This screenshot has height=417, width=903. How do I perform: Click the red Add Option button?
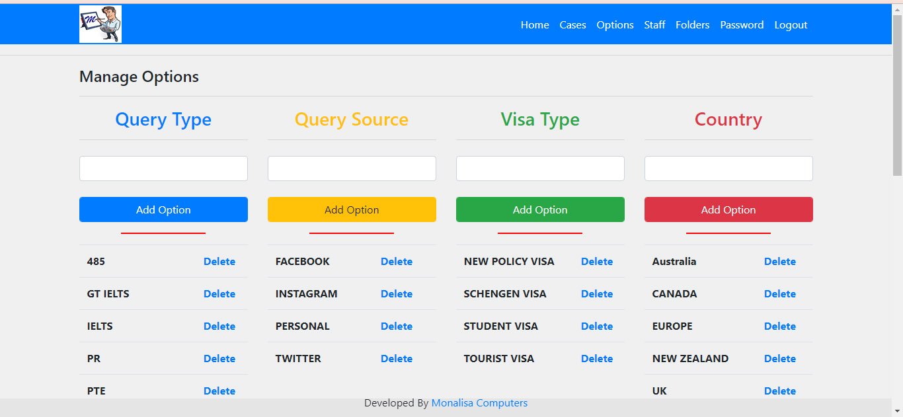[728, 209]
